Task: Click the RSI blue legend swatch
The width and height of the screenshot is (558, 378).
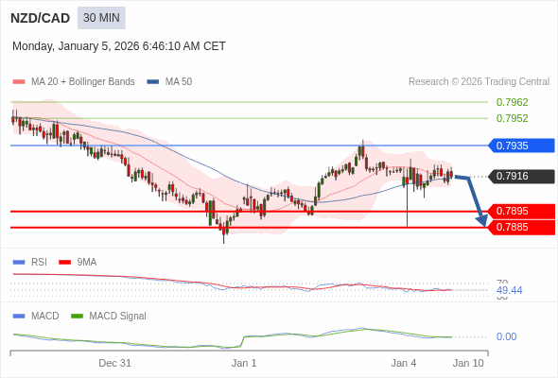Action: tap(19, 263)
